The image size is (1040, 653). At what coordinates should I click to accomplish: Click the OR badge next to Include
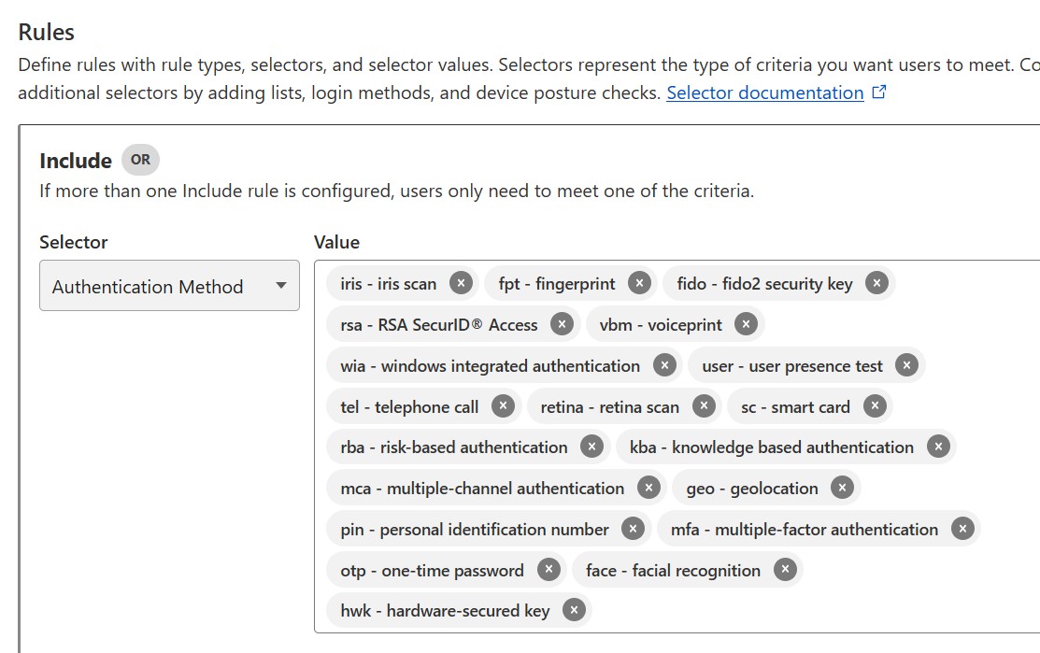[140, 160]
